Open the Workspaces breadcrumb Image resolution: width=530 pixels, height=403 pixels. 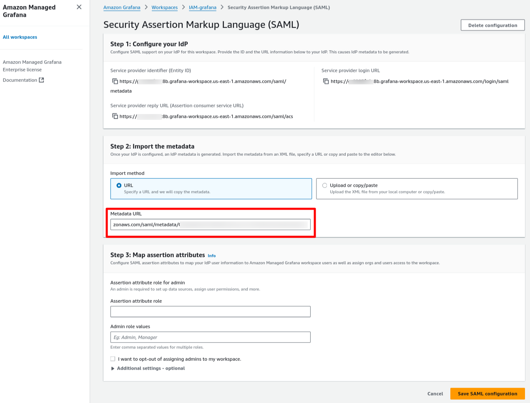point(164,7)
